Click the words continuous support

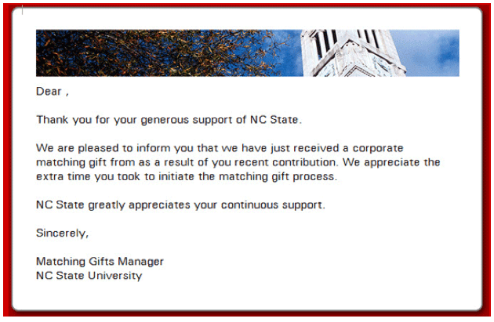coord(271,205)
